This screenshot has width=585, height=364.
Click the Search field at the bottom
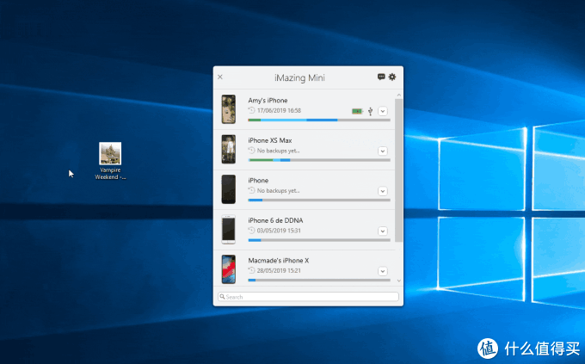pyautogui.click(x=308, y=297)
